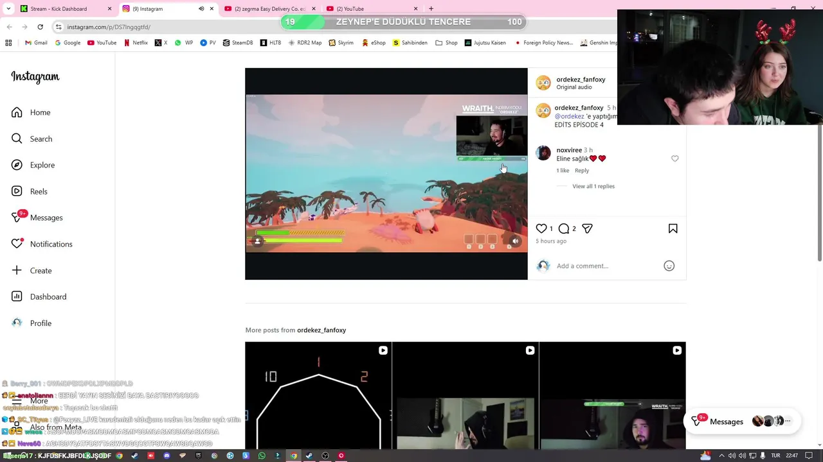Share the post with paper plane icon

coord(587,228)
